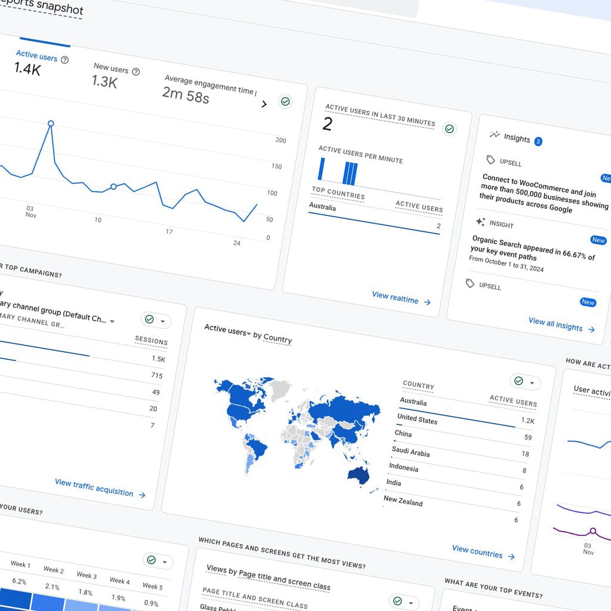This screenshot has width=611, height=611.
Task: Click the green check icon on page views card
Action: [397, 600]
